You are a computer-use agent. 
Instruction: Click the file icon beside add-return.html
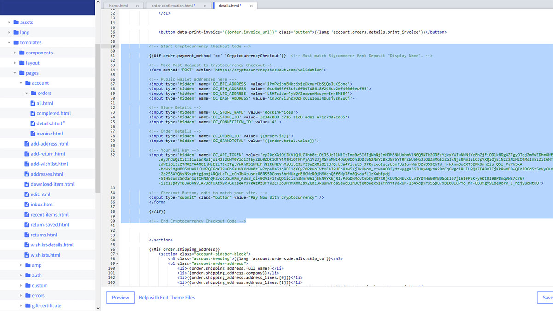click(x=27, y=154)
